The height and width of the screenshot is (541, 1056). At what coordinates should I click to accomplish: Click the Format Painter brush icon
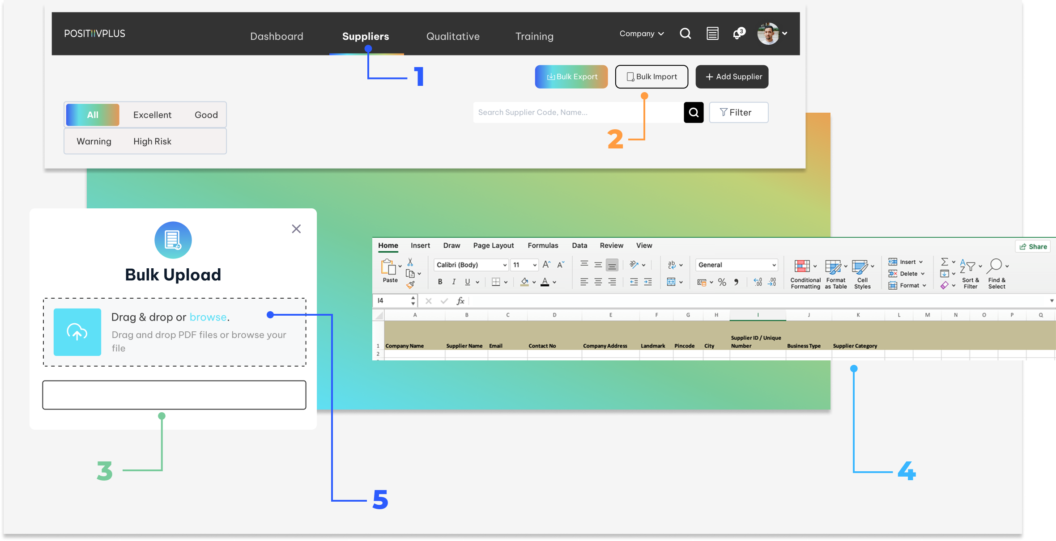tap(410, 284)
